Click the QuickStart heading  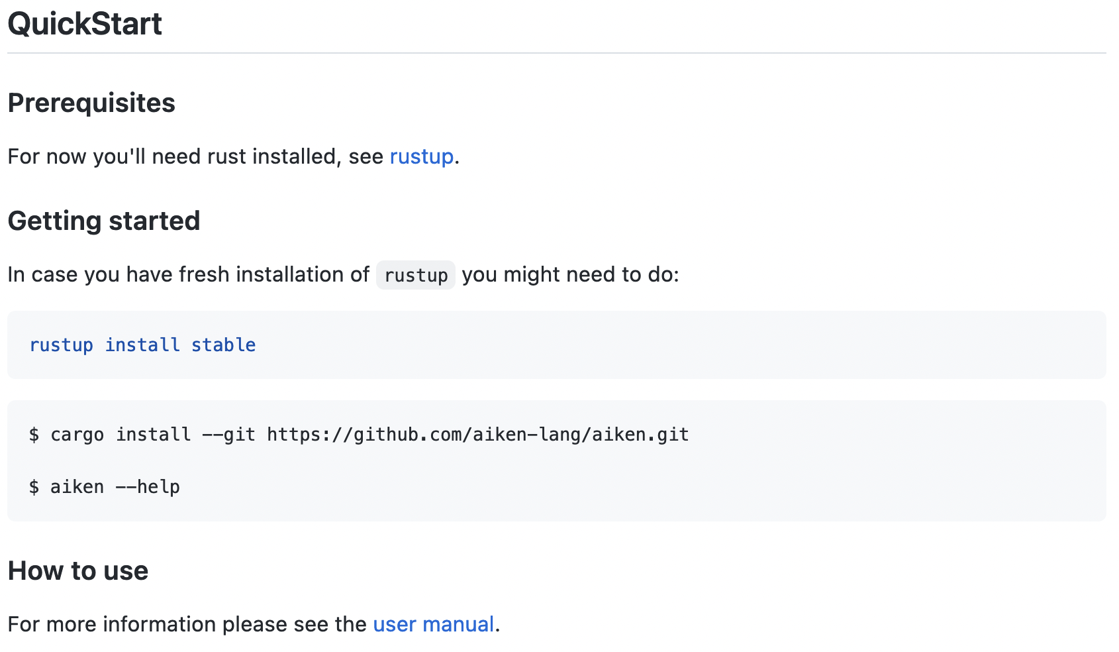85,24
